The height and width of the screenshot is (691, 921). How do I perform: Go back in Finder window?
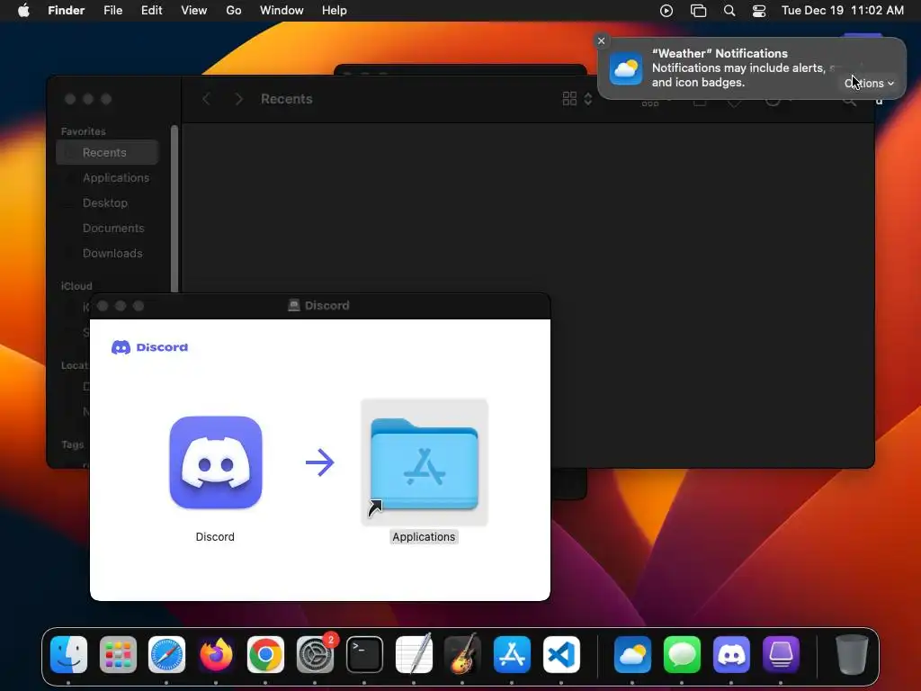tap(206, 99)
